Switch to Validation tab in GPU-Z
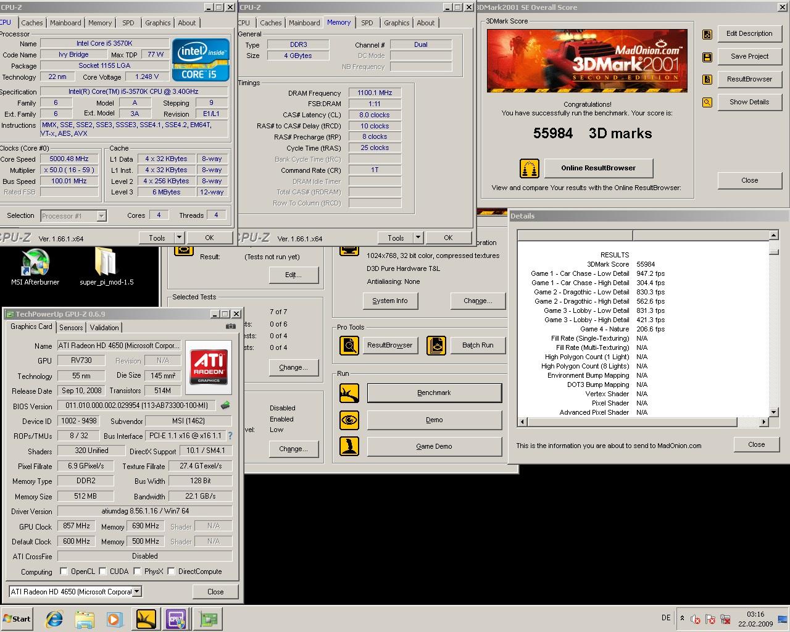 click(x=104, y=328)
